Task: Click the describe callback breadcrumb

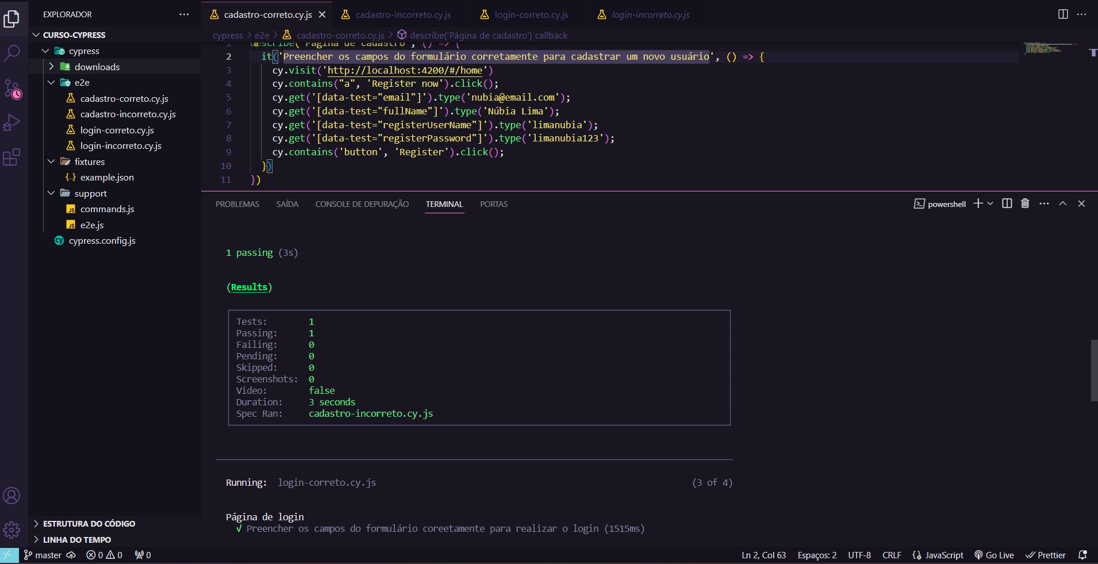Action: 488,36
